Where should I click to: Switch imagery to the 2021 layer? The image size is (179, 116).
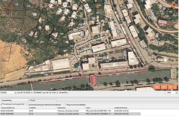[157, 87]
